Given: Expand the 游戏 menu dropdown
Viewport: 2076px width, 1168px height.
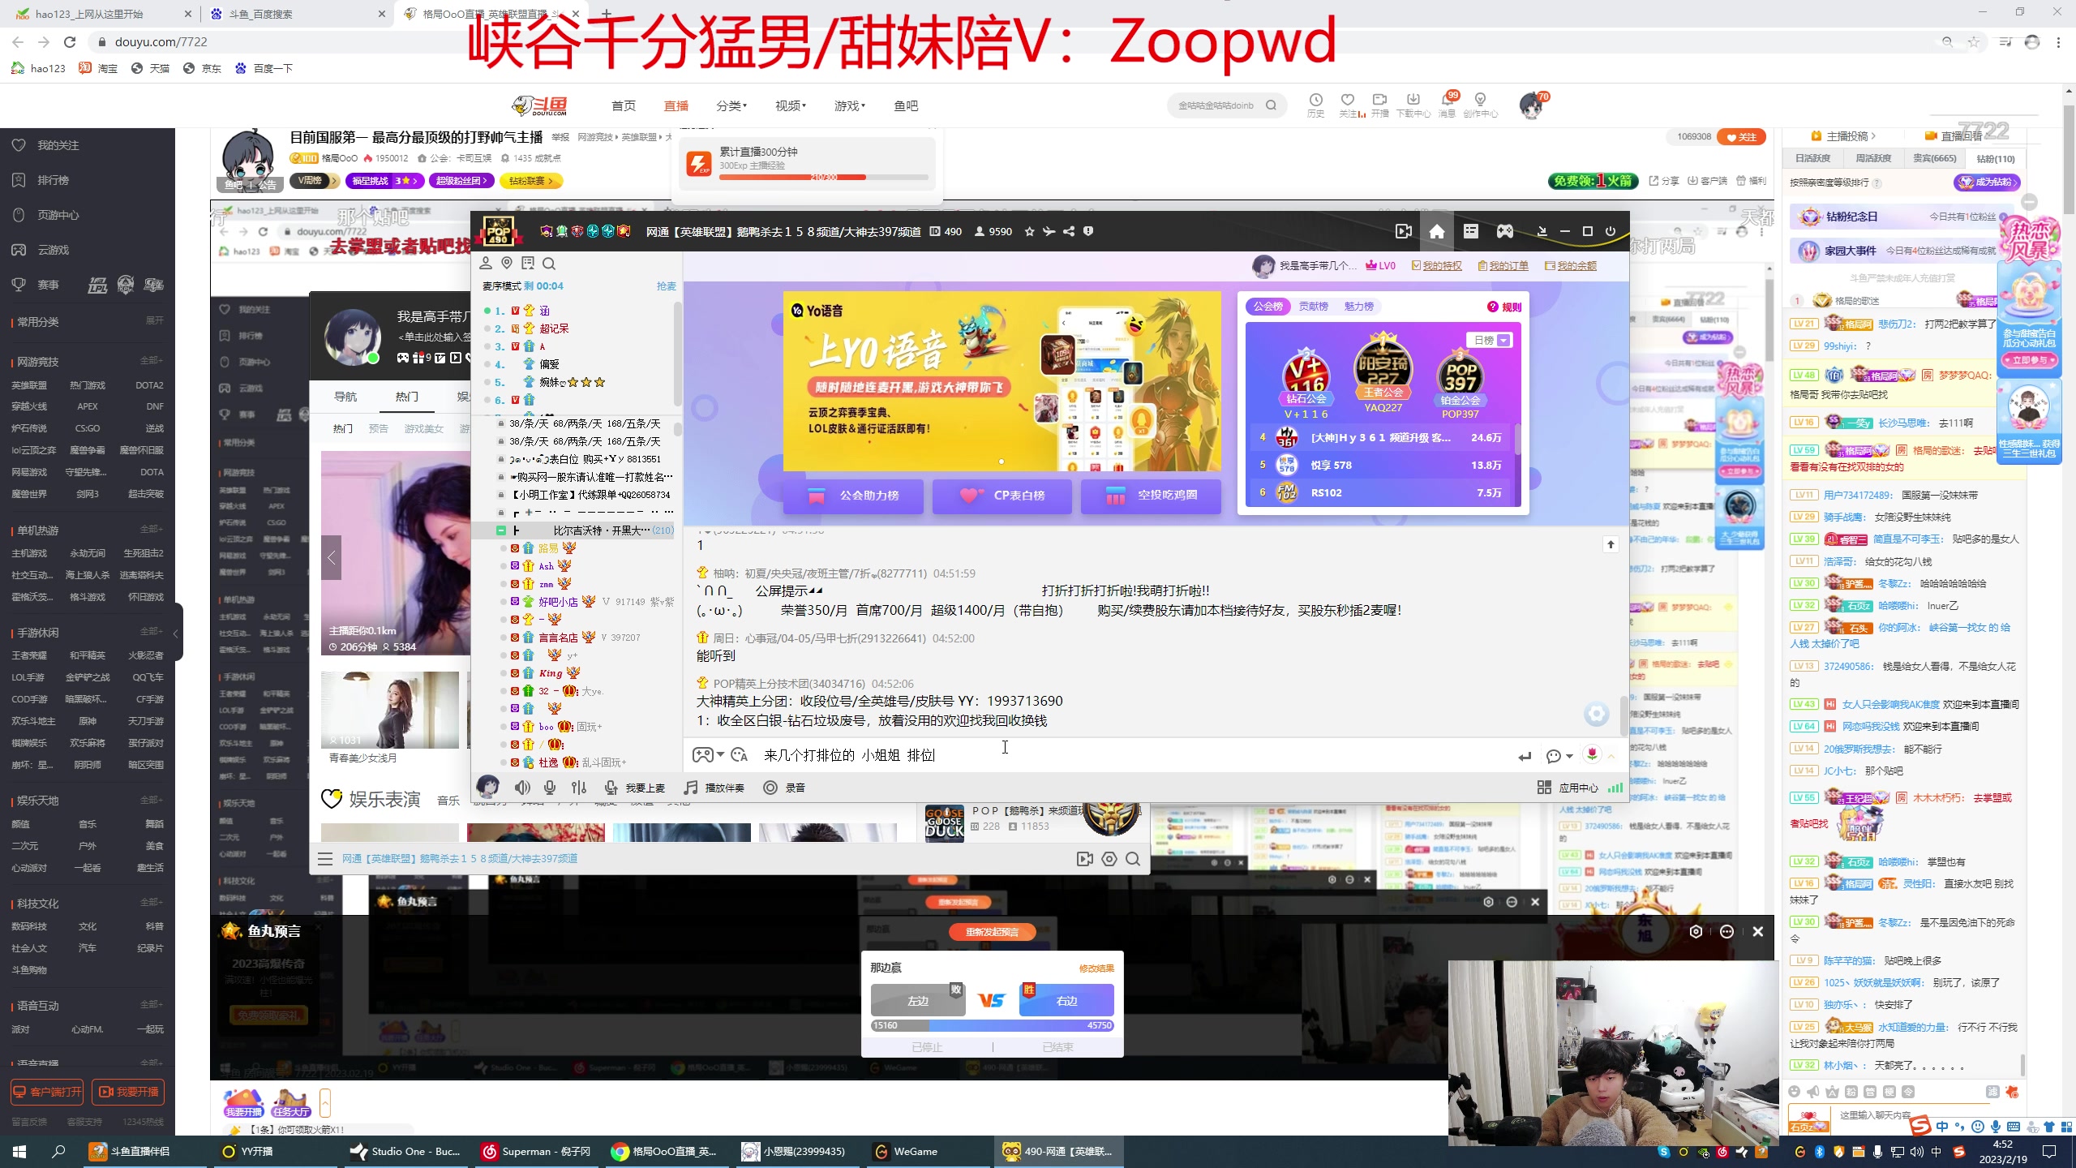Looking at the screenshot, I should click(849, 105).
